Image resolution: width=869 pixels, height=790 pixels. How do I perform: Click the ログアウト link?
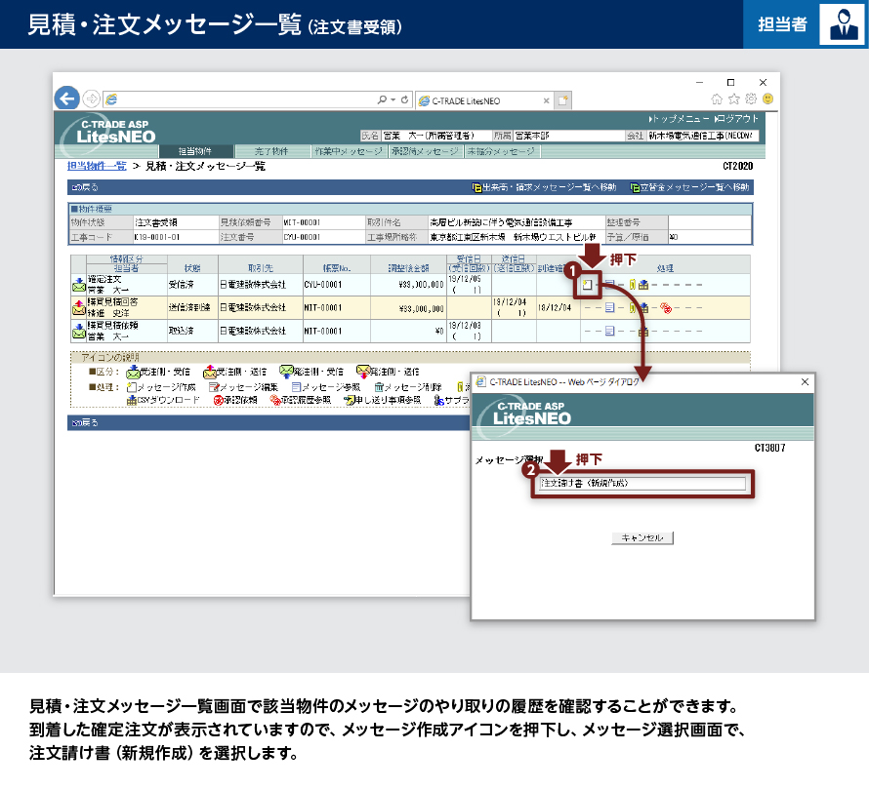coord(736,119)
